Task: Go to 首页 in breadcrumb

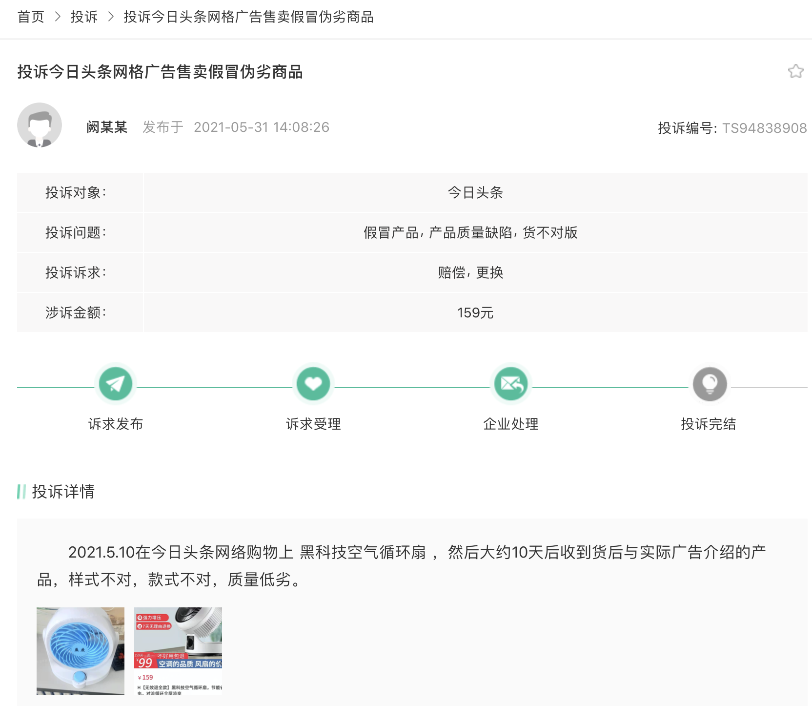Action: (x=31, y=17)
